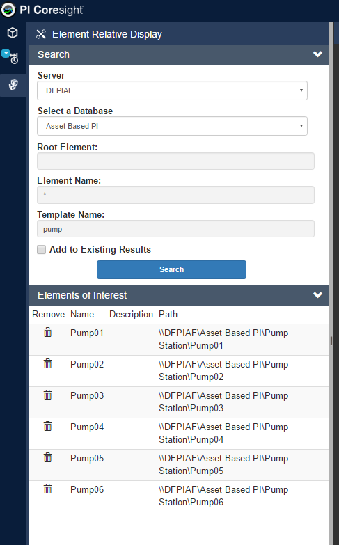Open the events clock sidebar icon
The image size is (339, 545).
13,57
